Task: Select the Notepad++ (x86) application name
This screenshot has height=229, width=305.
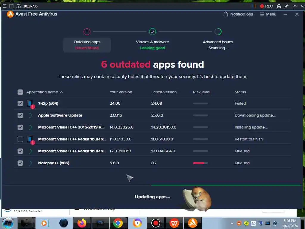Action: [54, 163]
